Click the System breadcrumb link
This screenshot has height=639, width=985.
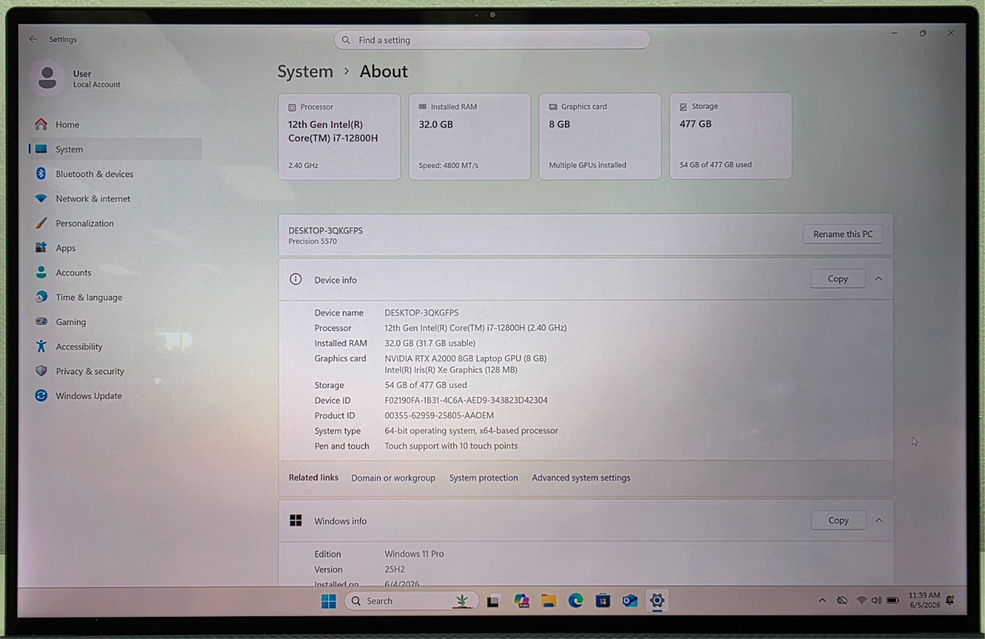point(305,71)
